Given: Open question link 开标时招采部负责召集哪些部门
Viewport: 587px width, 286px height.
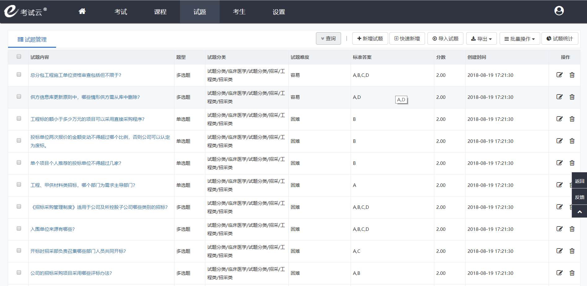Looking at the screenshot, I should tap(78, 251).
